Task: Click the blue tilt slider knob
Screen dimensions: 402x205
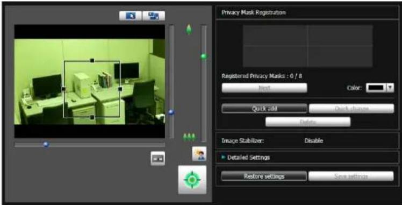Action: click(x=171, y=112)
